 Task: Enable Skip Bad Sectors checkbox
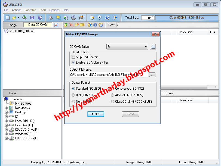73,57
